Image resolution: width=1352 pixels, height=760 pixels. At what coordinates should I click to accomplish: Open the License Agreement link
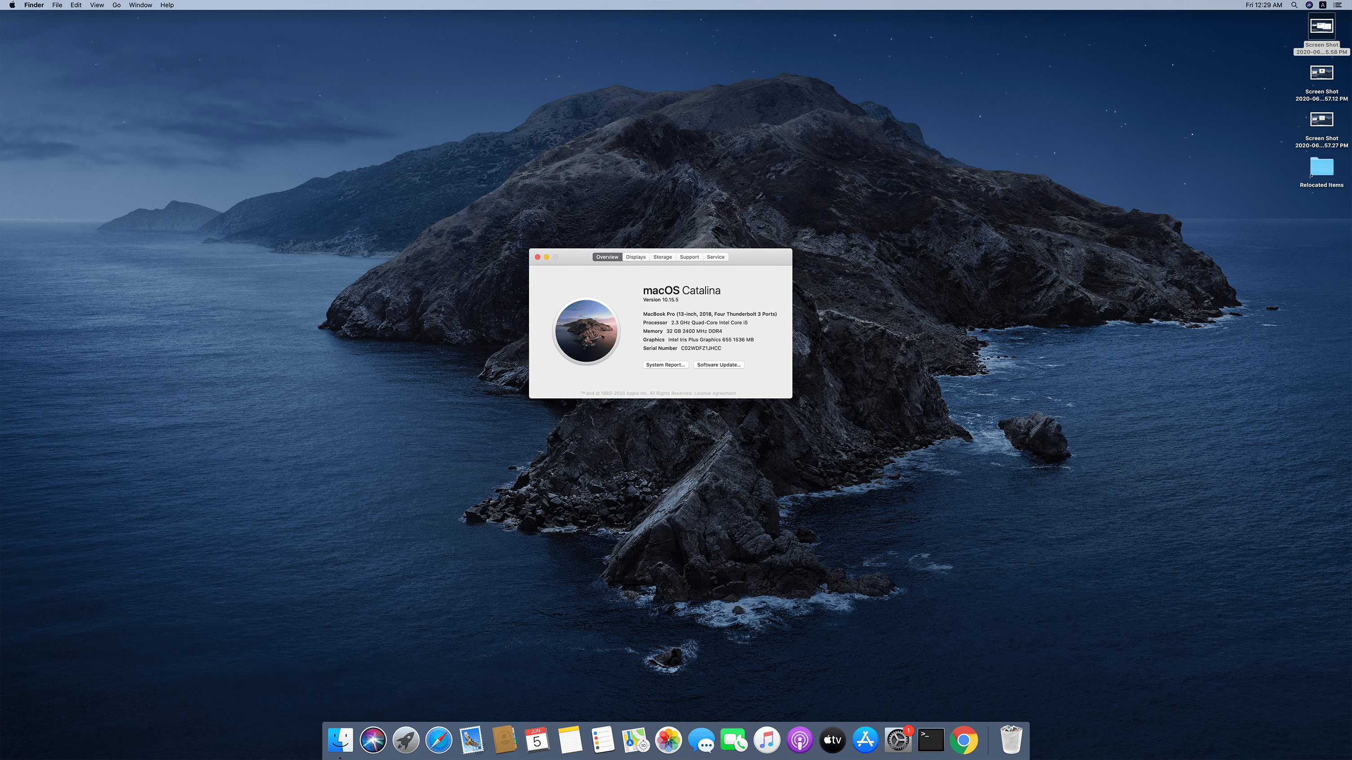click(x=715, y=393)
